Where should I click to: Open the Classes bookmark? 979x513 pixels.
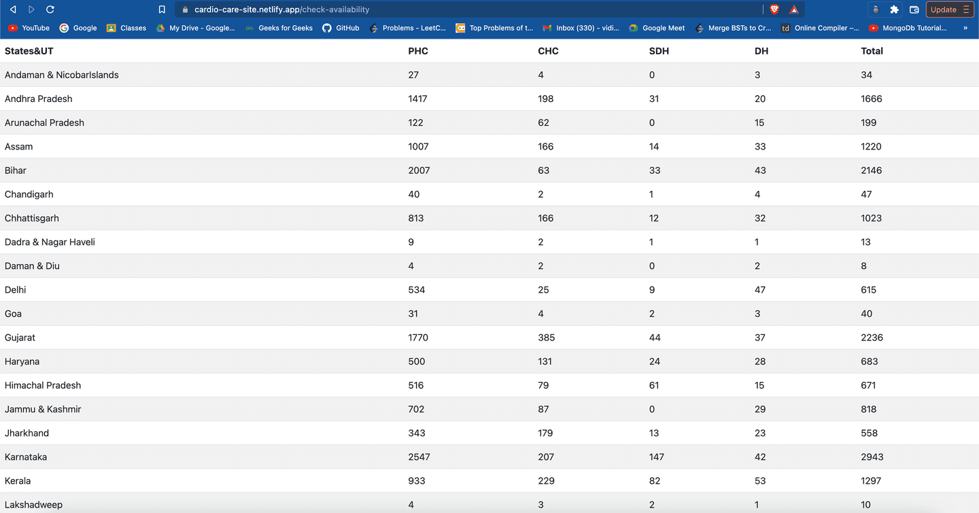126,28
